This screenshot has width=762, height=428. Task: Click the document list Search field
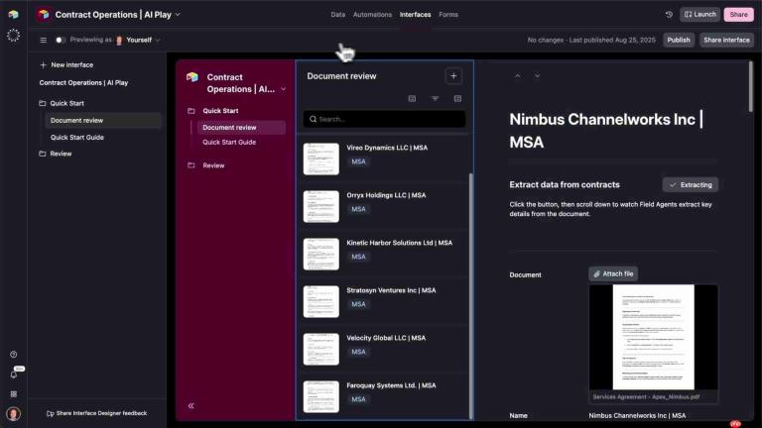tap(384, 119)
